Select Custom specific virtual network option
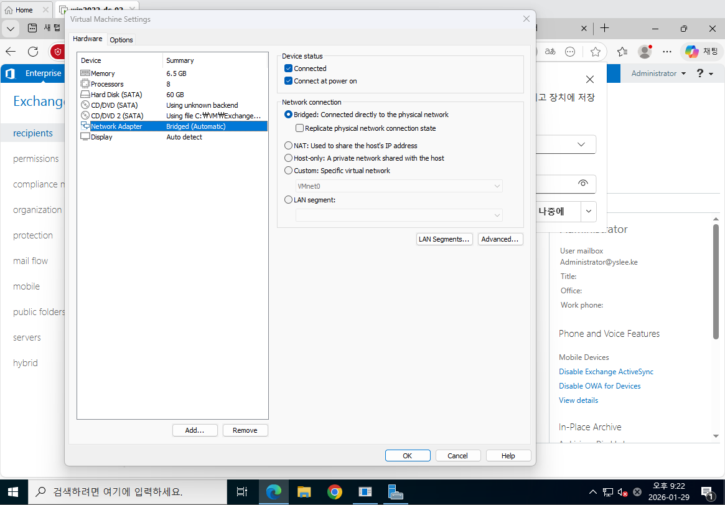Screen dimensions: 725x505 (x=289, y=170)
